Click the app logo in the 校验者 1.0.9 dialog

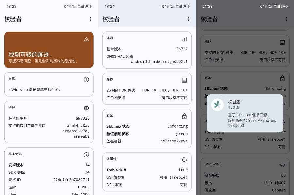coord(217,105)
